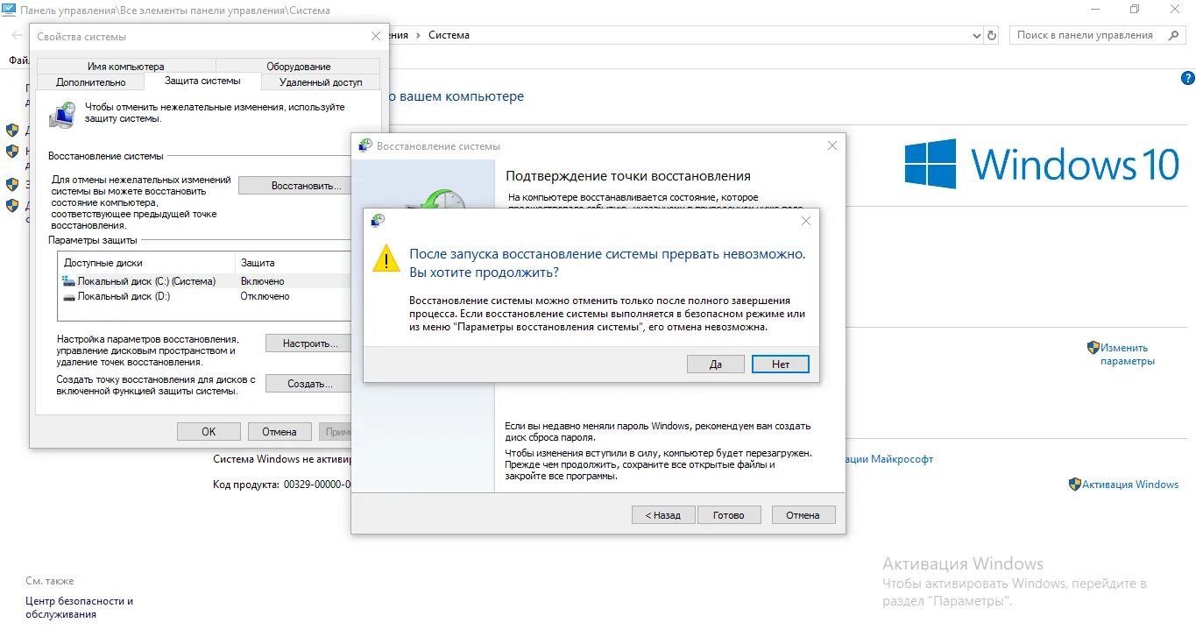Open the Дополнительно tab
1196x637 pixels.
click(x=91, y=82)
